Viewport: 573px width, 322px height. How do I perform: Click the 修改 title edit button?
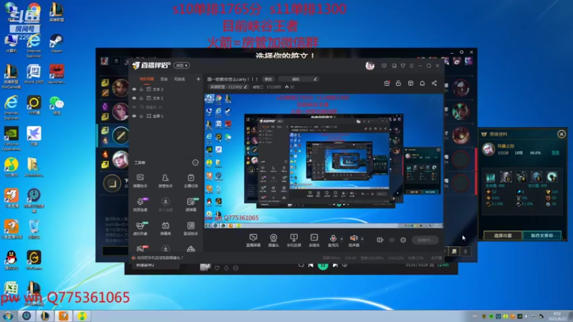(268, 79)
